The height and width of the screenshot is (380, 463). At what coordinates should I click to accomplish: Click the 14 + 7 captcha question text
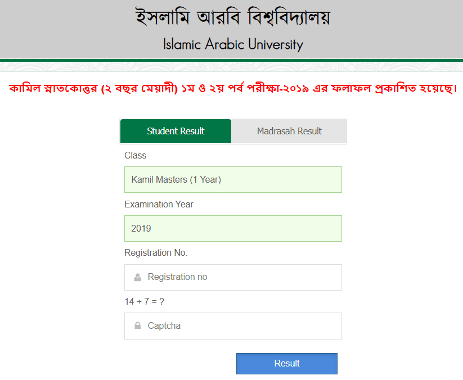pyautogui.click(x=140, y=301)
